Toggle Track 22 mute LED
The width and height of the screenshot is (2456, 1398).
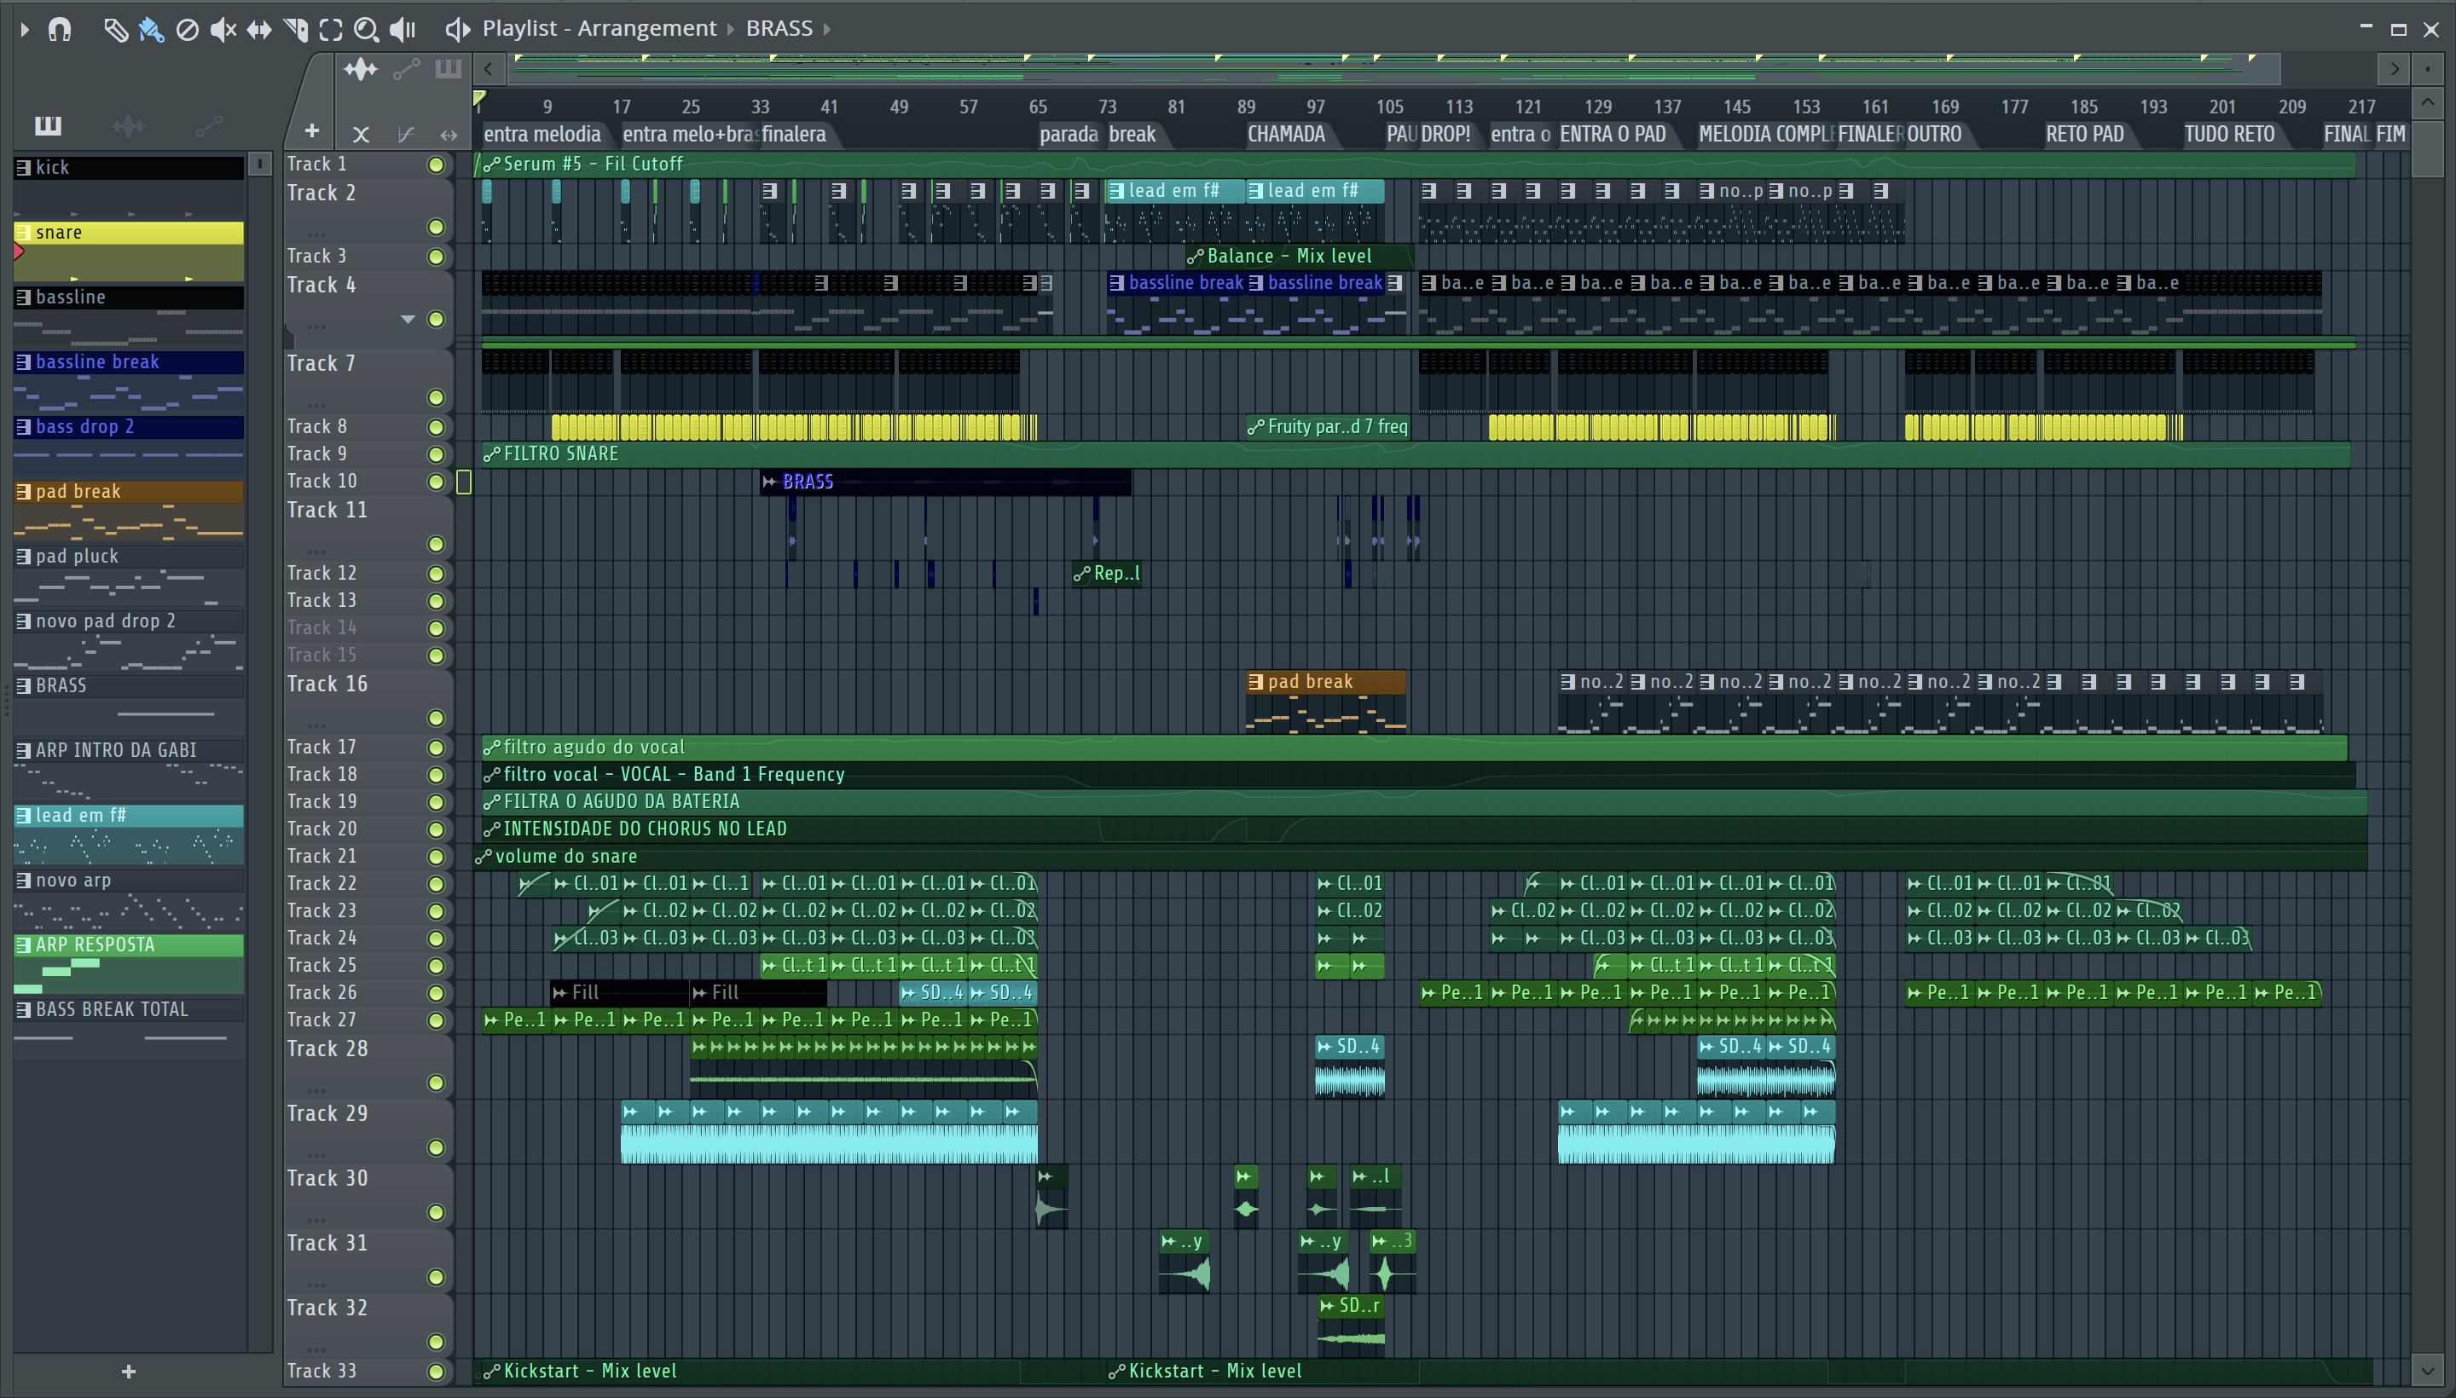click(436, 884)
